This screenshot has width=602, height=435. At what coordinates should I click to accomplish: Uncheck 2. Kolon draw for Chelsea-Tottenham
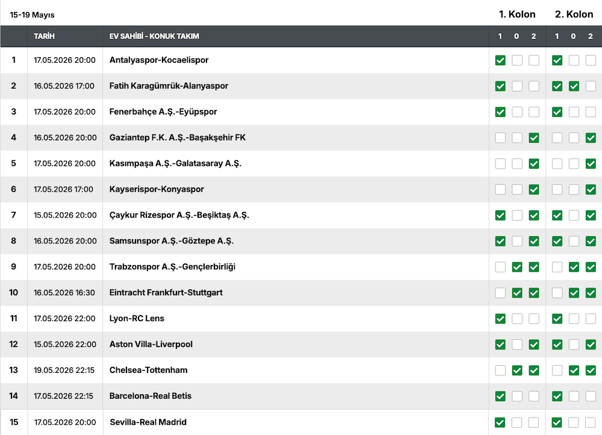coord(574,370)
